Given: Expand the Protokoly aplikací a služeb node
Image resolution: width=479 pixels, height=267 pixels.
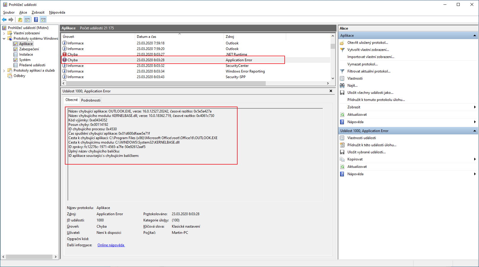Looking at the screenshot, I should pyautogui.click(x=4, y=70).
